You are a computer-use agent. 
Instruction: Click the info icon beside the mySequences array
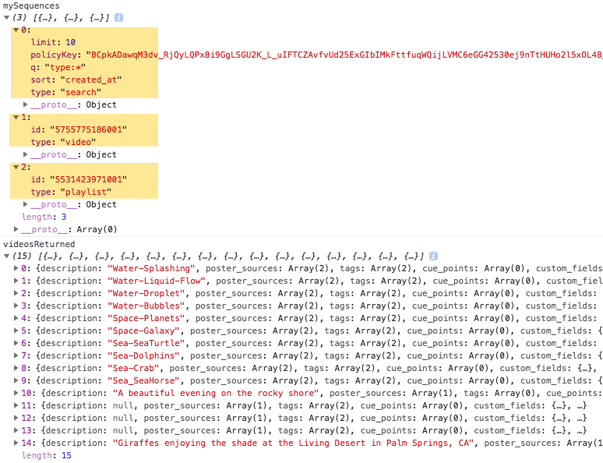click(119, 17)
